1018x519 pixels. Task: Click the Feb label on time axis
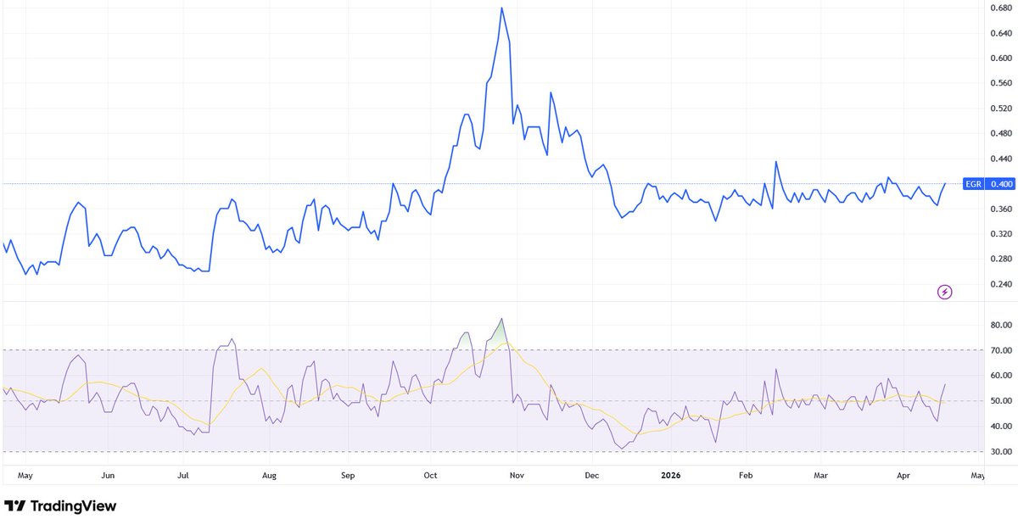tap(747, 477)
